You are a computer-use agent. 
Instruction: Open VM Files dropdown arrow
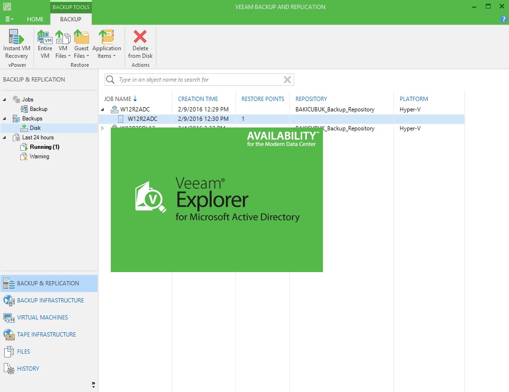pyautogui.click(x=69, y=56)
